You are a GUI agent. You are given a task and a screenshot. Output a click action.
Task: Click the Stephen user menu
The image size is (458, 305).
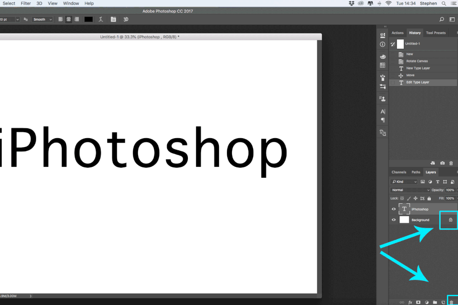(x=428, y=3)
